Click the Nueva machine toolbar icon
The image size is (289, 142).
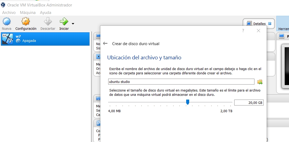(6, 21)
